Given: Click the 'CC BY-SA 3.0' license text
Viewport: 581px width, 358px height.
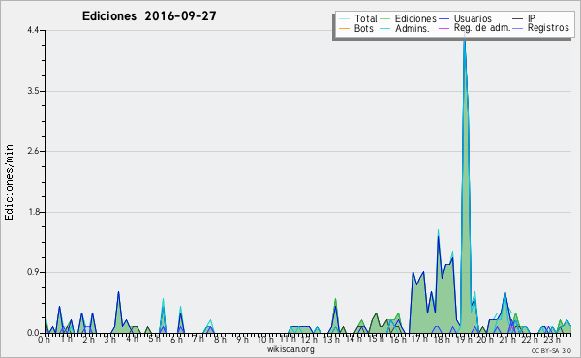Looking at the screenshot, I should click(x=551, y=350).
